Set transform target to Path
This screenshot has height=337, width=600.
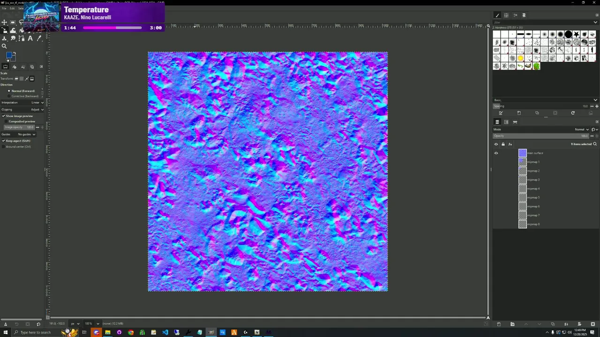(x=27, y=79)
